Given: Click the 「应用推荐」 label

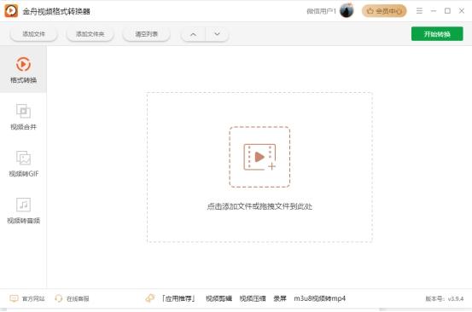Looking at the screenshot, I should coord(178,298).
